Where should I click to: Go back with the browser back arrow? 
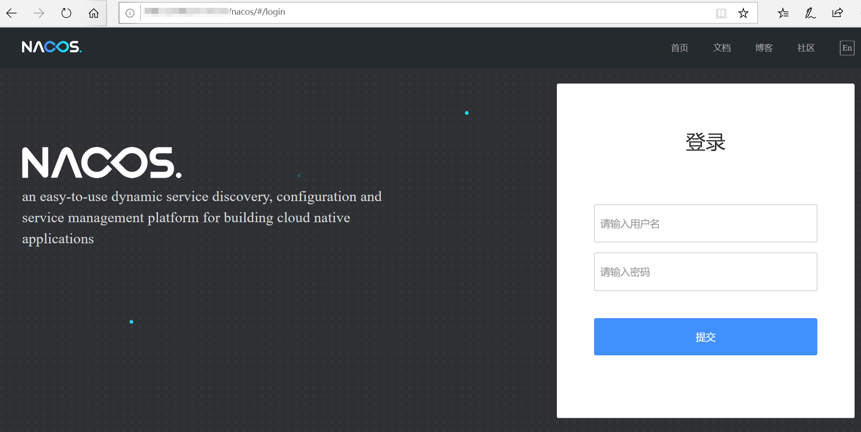[11, 13]
